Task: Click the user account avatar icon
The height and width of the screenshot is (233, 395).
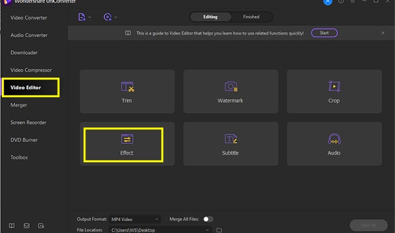Action: tap(327, 1)
